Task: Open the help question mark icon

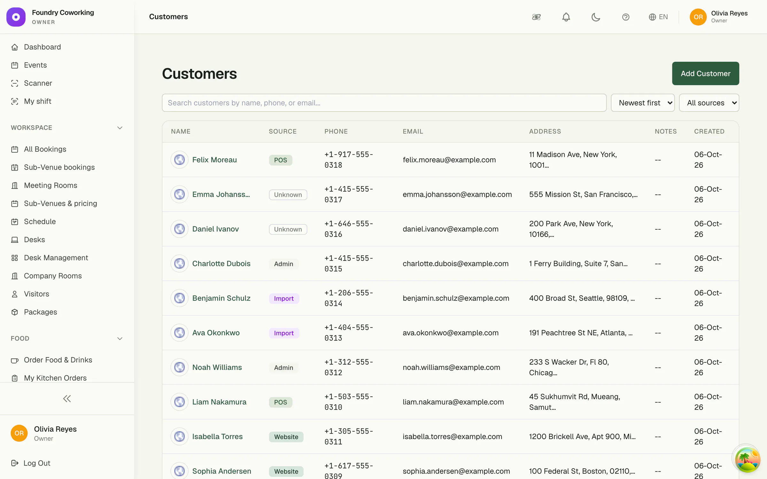Action: pyautogui.click(x=625, y=17)
